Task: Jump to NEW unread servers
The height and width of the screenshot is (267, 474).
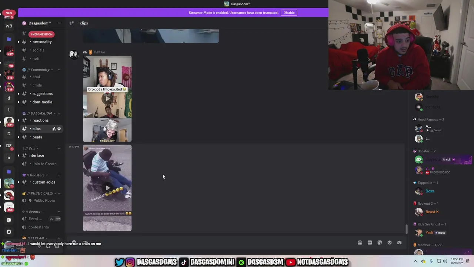Action: pyautogui.click(x=9, y=13)
